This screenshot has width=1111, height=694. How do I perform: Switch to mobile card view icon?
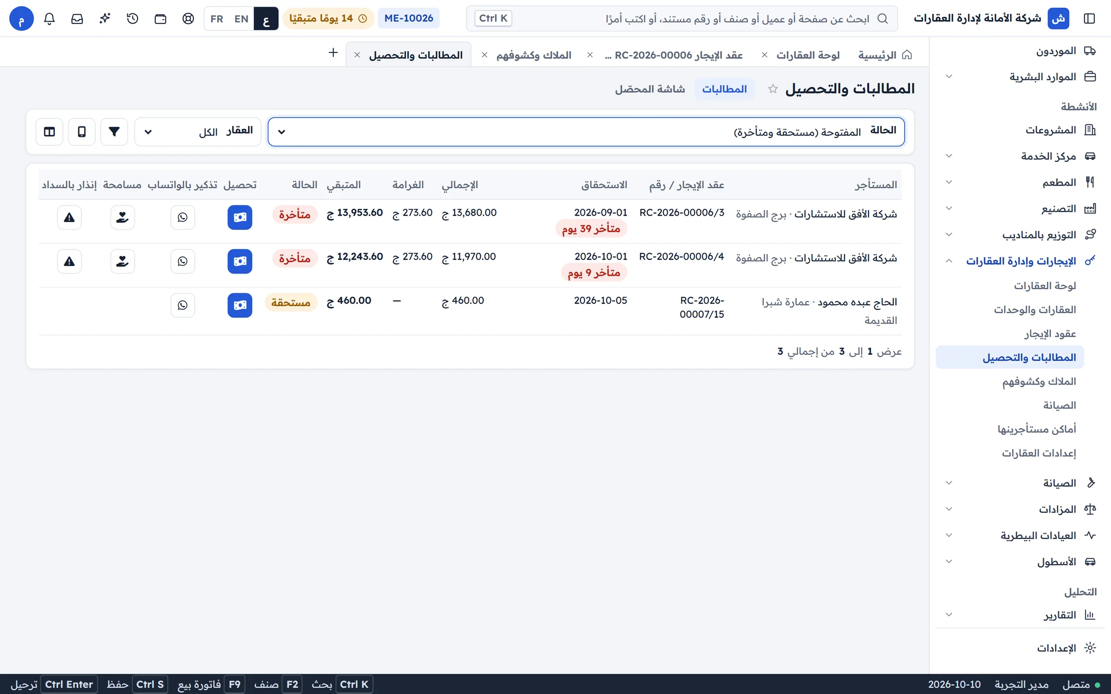pyautogui.click(x=81, y=132)
